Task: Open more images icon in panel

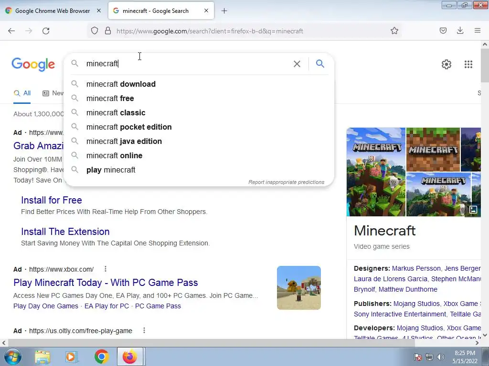Action: coord(473,210)
